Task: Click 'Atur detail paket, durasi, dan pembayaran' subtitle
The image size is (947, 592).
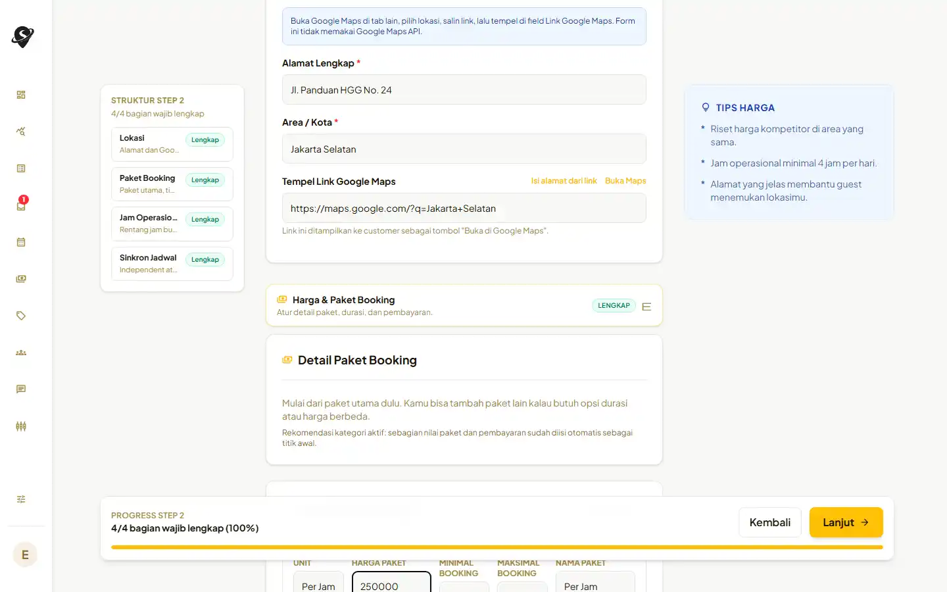Action: [x=354, y=312]
